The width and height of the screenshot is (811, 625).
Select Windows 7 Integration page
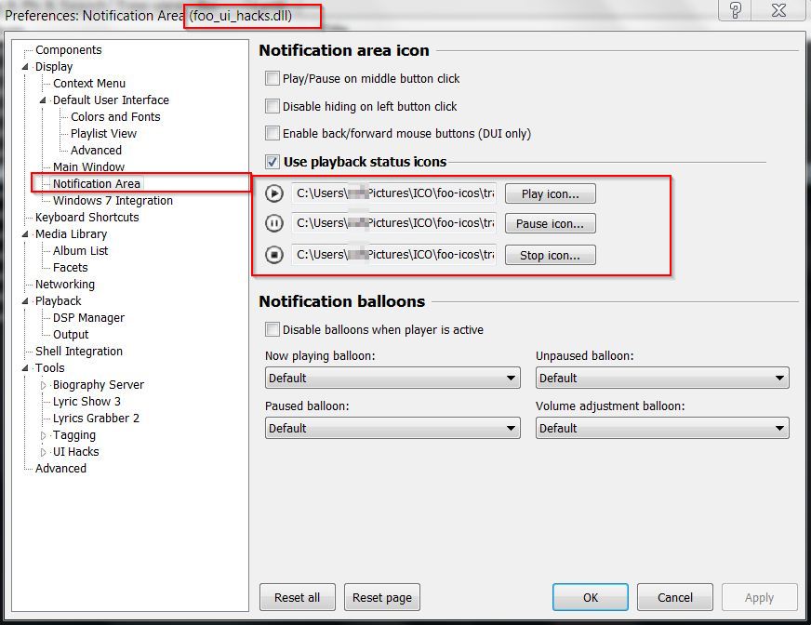click(x=113, y=200)
